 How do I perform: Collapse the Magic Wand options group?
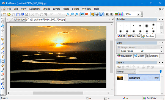tap(119, 48)
